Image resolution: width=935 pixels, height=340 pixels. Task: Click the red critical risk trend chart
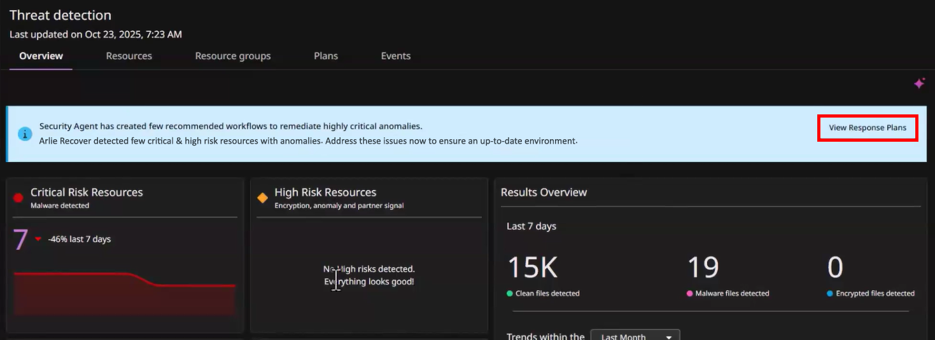[124, 292]
